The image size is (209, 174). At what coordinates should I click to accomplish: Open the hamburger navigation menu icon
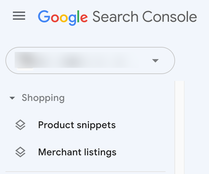point(19,16)
